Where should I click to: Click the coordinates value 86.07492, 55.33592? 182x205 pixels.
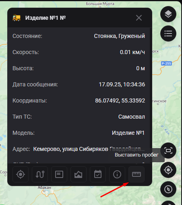click(x=120, y=100)
